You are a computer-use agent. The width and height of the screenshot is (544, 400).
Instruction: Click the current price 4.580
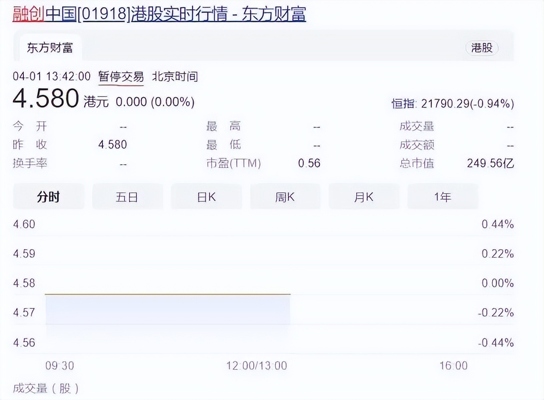pos(46,99)
